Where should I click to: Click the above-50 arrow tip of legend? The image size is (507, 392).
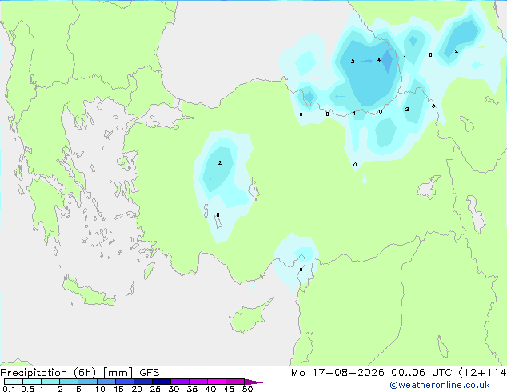[253, 382]
